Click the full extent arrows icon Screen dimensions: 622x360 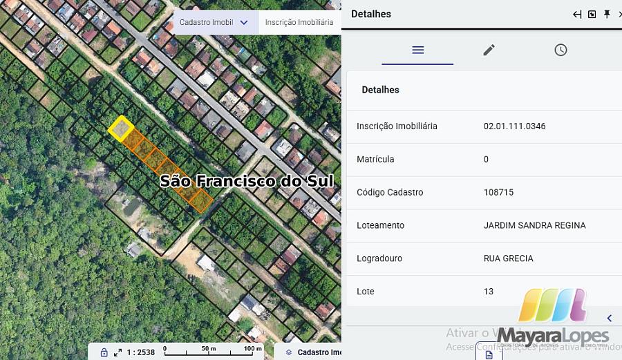[117, 352]
